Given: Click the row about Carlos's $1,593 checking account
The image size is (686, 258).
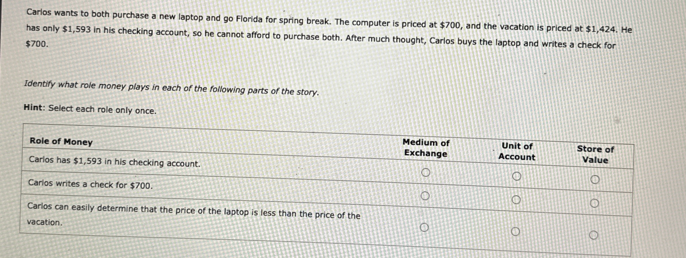Looking at the screenshot, I should [x=114, y=162].
